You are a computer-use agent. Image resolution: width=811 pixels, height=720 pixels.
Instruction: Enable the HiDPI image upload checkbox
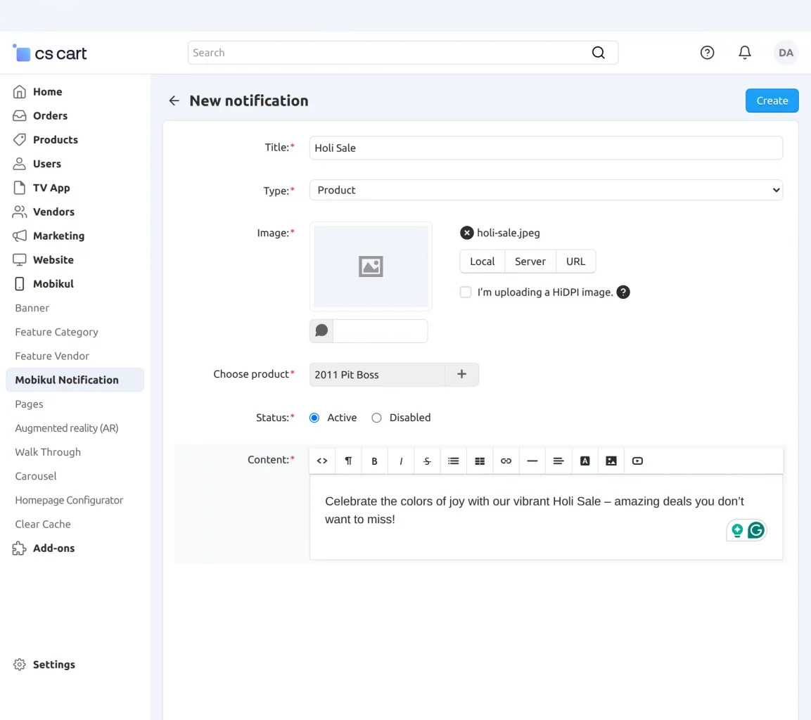pos(465,292)
